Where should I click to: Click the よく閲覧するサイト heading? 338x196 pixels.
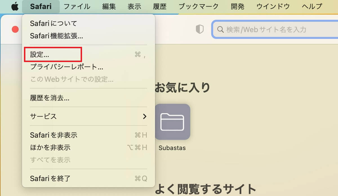pos(205,189)
